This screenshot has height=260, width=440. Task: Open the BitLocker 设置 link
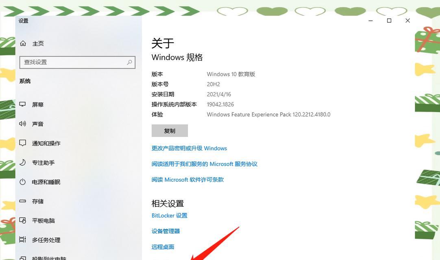(x=169, y=216)
